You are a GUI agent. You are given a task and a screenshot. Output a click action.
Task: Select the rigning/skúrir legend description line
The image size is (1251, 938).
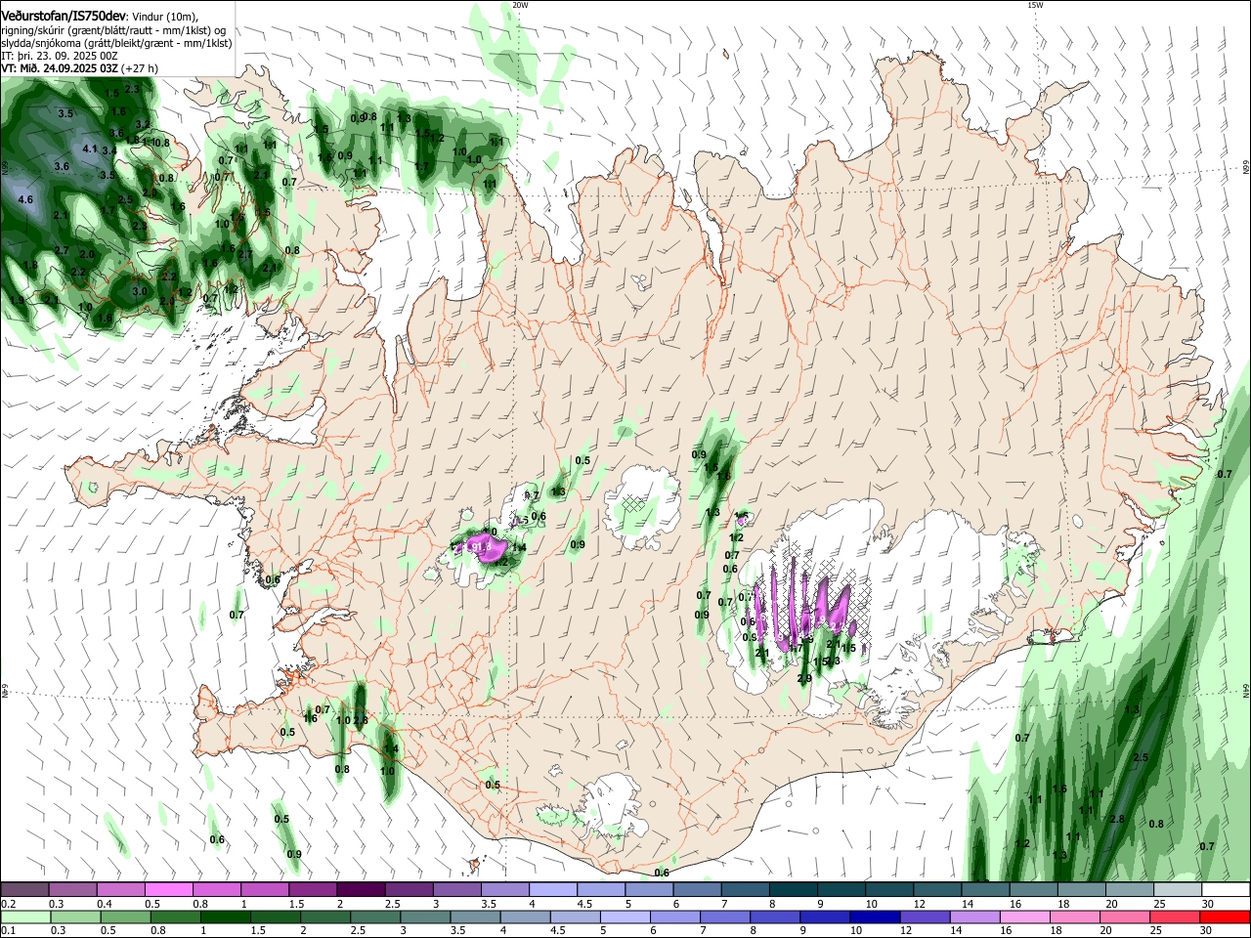pyautogui.click(x=113, y=30)
